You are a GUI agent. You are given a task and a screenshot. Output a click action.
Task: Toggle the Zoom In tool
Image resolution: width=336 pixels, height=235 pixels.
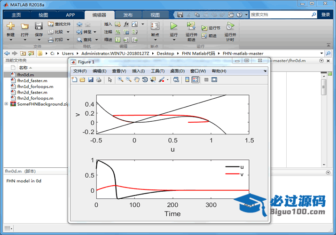120,80
